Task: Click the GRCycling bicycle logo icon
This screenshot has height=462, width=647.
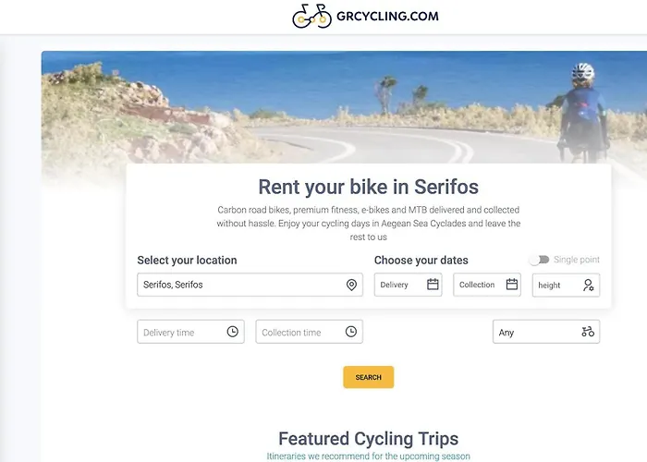Action: (x=311, y=16)
